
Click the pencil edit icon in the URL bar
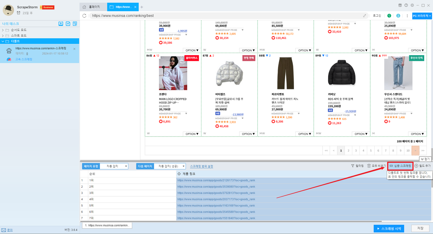pos(365,16)
